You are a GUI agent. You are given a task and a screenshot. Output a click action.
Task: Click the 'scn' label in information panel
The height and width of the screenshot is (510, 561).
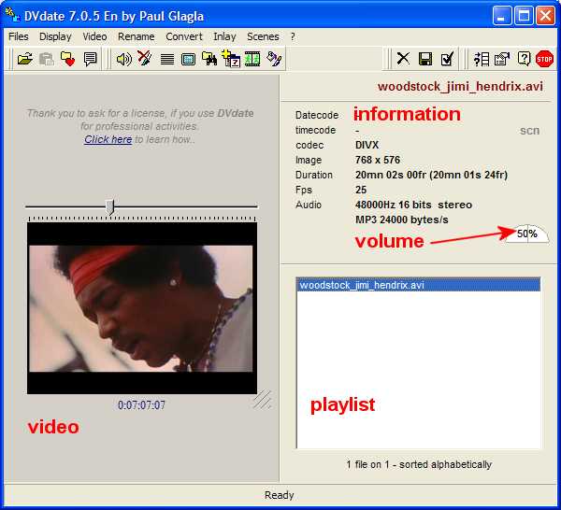point(529,131)
